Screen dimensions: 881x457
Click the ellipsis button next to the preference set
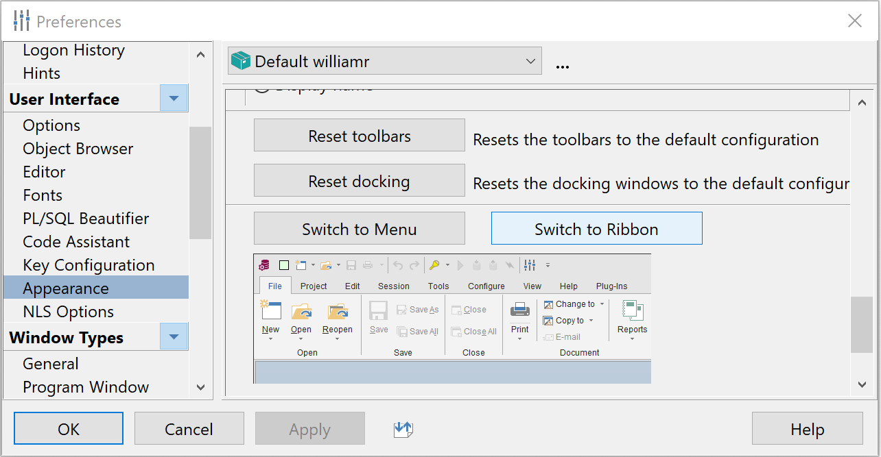pyautogui.click(x=563, y=66)
